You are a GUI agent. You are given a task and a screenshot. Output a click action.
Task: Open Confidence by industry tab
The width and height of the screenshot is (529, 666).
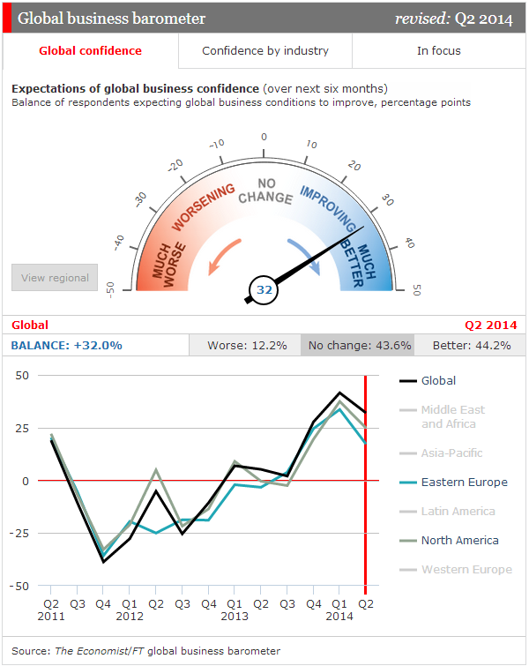pyautogui.click(x=264, y=51)
